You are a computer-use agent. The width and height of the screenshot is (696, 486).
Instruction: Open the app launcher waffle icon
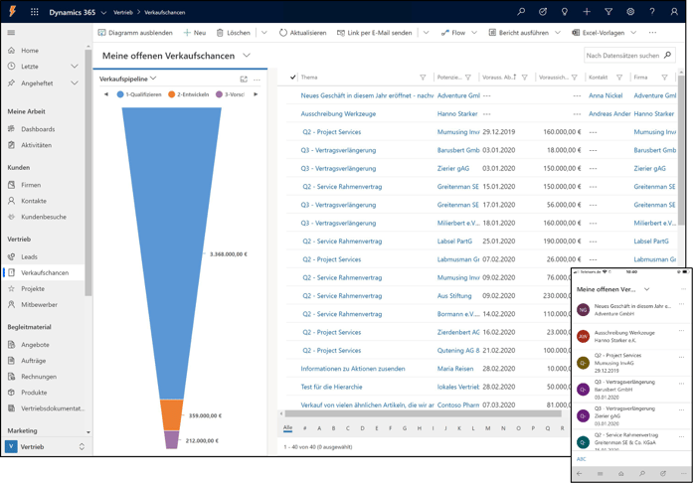tap(34, 12)
